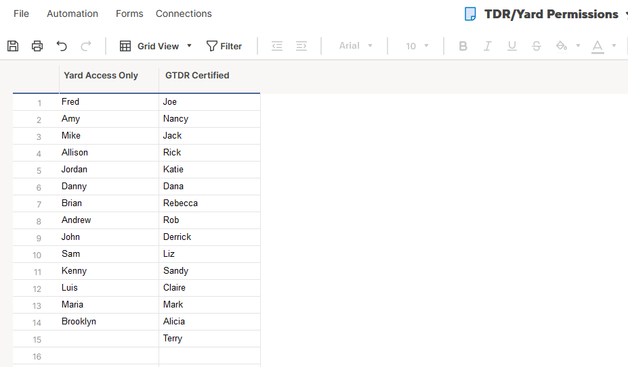
Task: Select the cell containing Alicia
Action: pyautogui.click(x=209, y=322)
